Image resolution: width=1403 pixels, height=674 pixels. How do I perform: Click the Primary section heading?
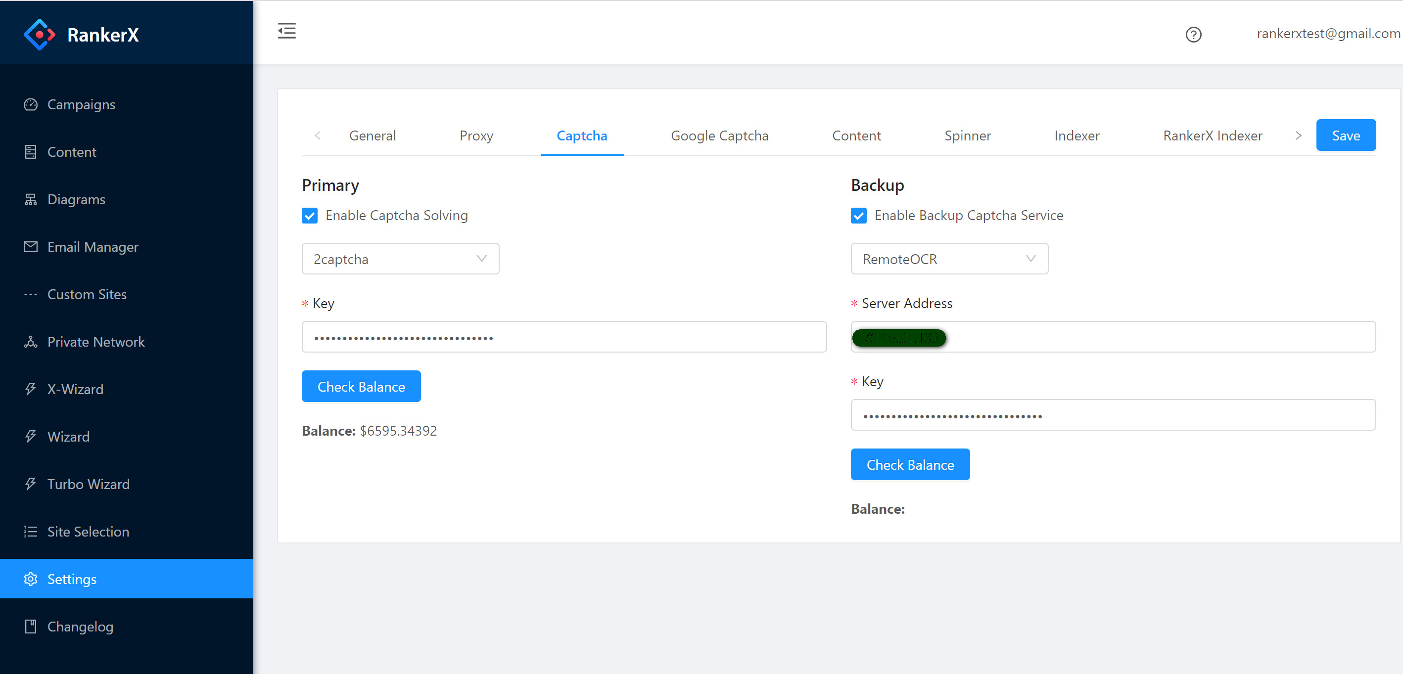[330, 185]
